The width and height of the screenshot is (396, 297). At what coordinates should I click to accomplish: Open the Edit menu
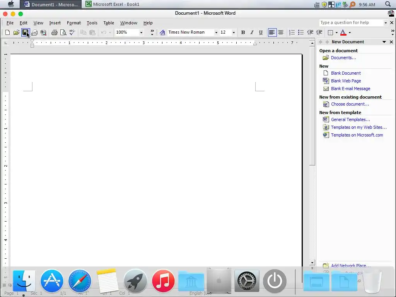[x=24, y=23]
